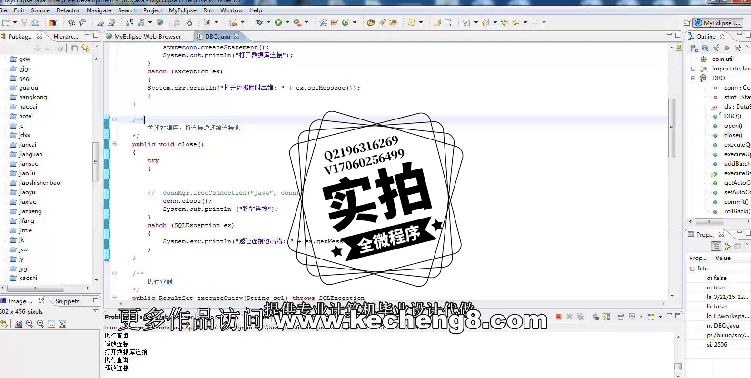Select the MyEclipse Java perspective button

(x=718, y=22)
